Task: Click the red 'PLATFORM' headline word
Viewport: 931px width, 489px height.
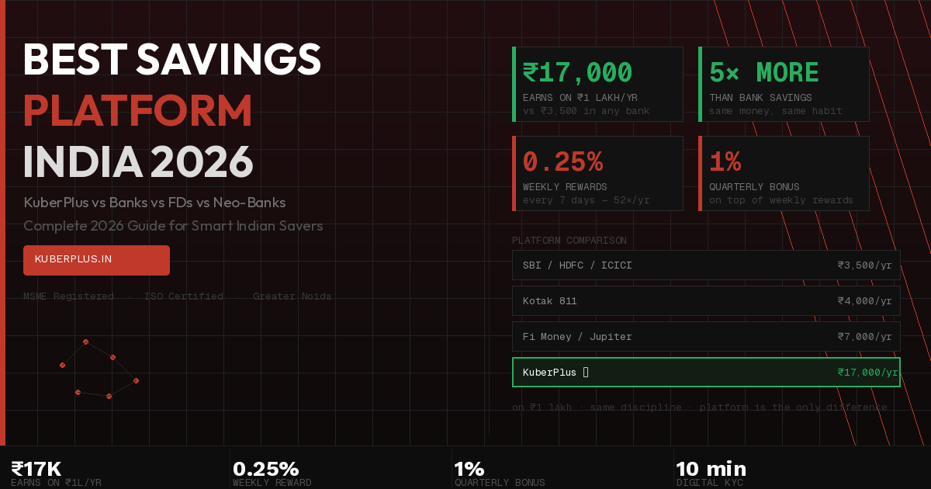Action: click(x=138, y=111)
